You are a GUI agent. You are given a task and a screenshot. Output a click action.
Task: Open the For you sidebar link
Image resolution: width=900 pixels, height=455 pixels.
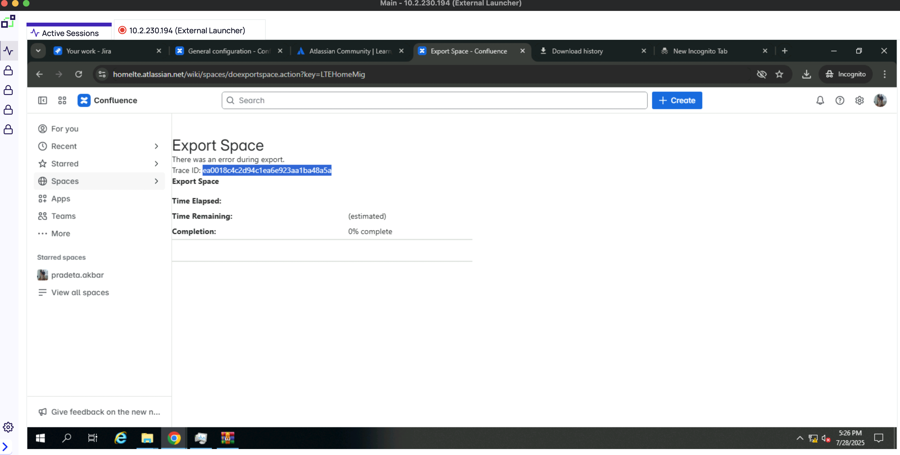coord(99,129)
